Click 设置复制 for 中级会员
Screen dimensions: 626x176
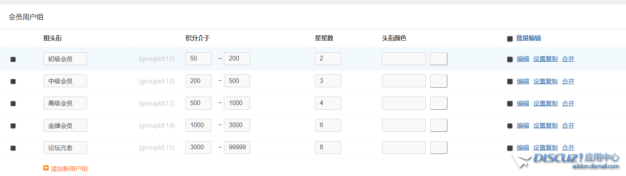tap(545, 81)
